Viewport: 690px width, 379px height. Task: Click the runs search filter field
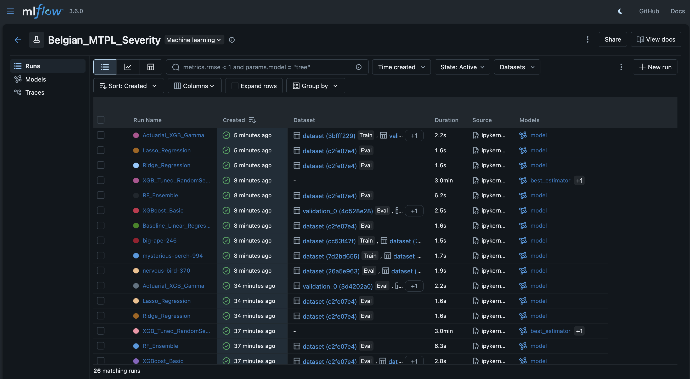click(265, 67)
